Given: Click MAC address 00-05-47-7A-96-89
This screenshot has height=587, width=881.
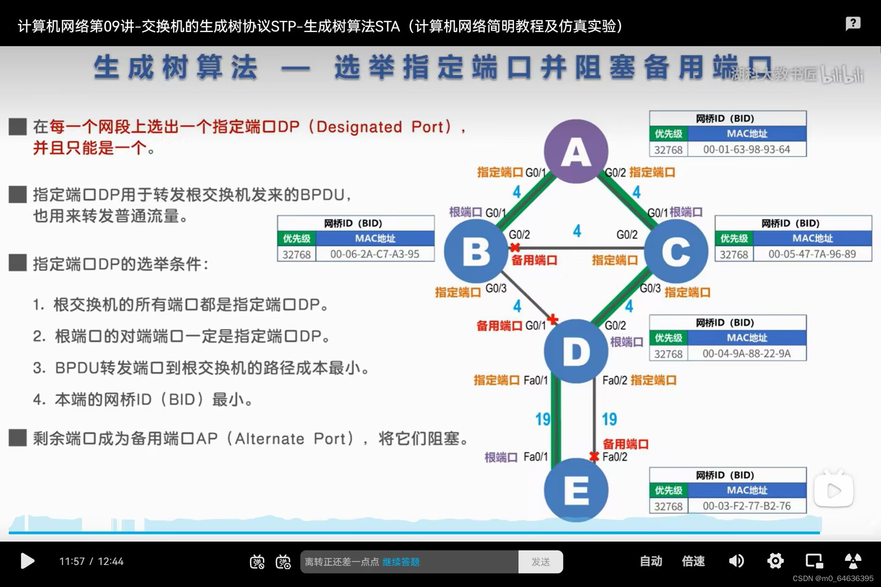Looking at the screenshot, I should [x=812, y=254].
